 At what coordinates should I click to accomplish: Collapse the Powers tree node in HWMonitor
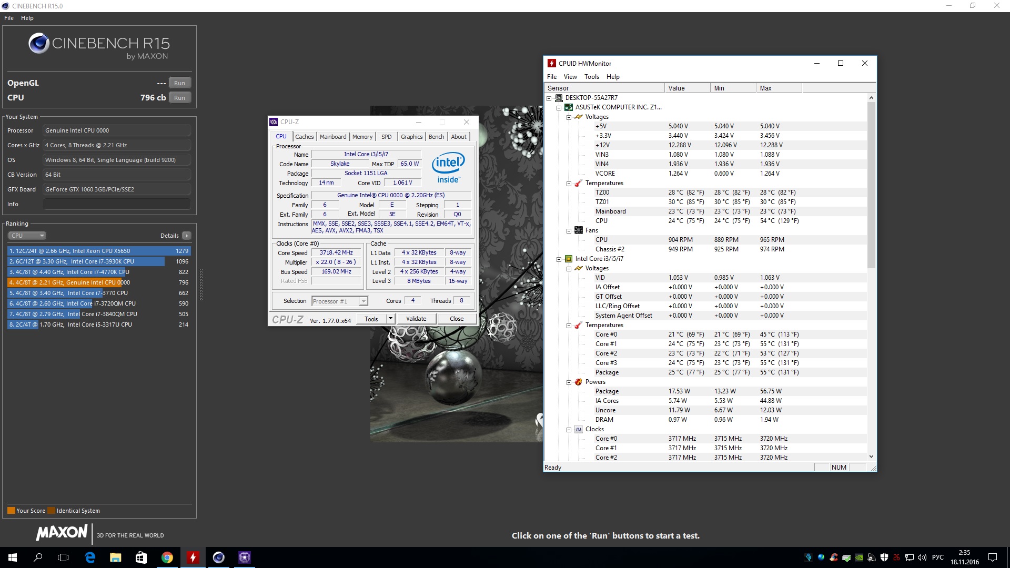point(569,382)
